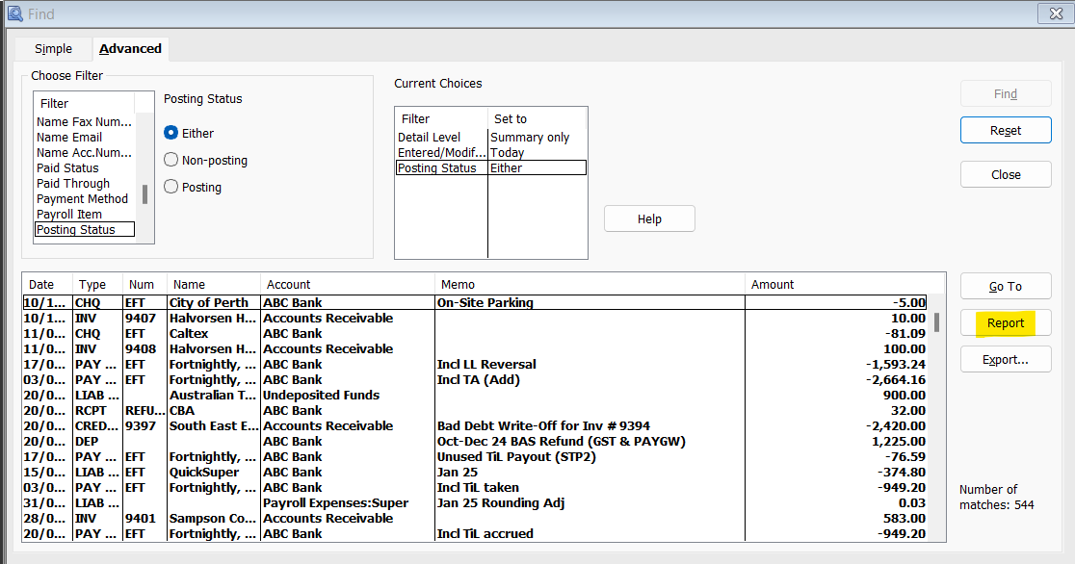This screenshot has height=564, width=1075.
Task: Select invoice 9407 Halvorsen row
Action: pos(475,318)
